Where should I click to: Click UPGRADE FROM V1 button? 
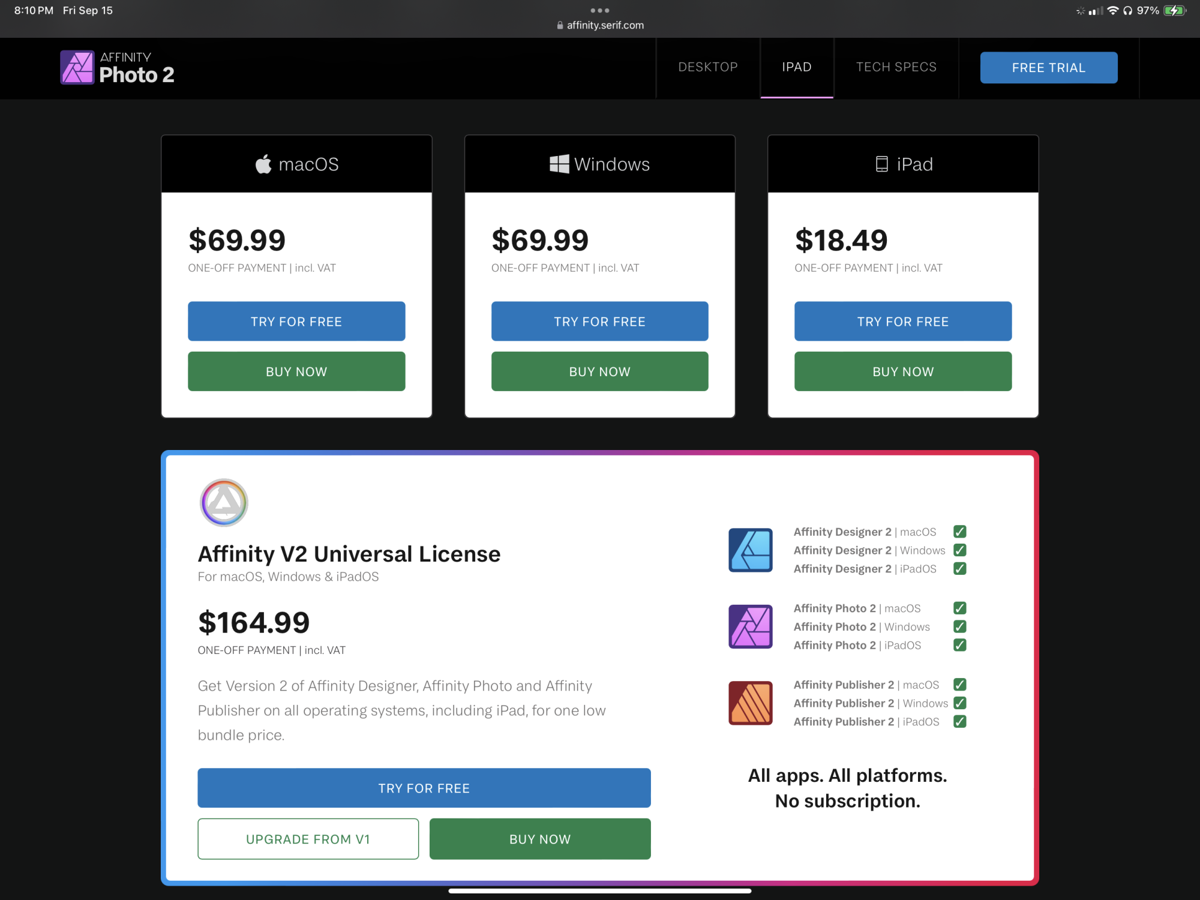click(308, 839)
